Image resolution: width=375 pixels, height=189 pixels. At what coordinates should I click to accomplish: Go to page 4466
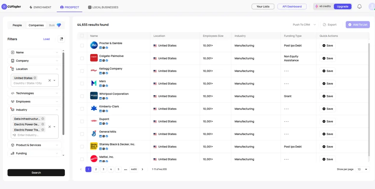coord(134,169)
